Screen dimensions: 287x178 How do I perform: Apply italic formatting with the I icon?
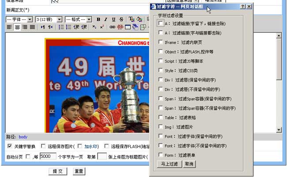click(x=106, y=19)
